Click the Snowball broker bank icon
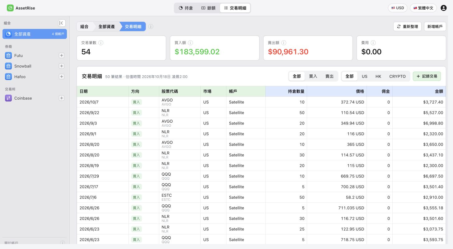 pos(8,66)
